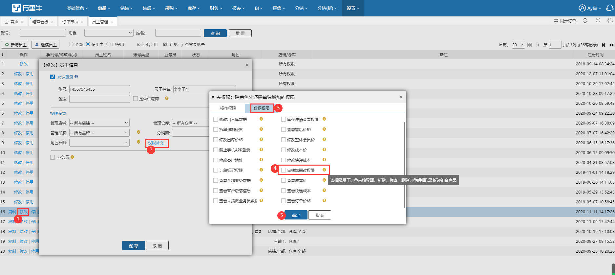Image resolution: width=615 pixels, height=275 pixels.
Task: Click help icon beside 是否供应商
Action: pos(167,98)
